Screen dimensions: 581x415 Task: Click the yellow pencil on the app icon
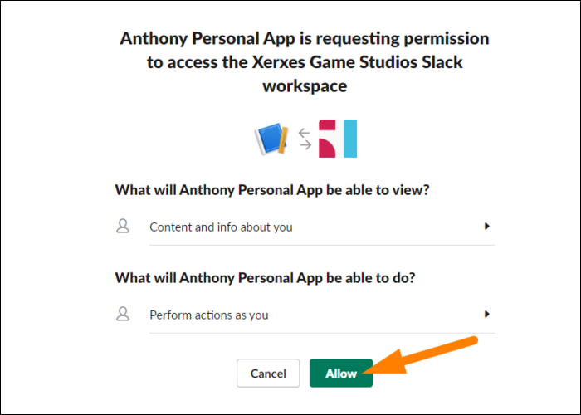(283, 141)
